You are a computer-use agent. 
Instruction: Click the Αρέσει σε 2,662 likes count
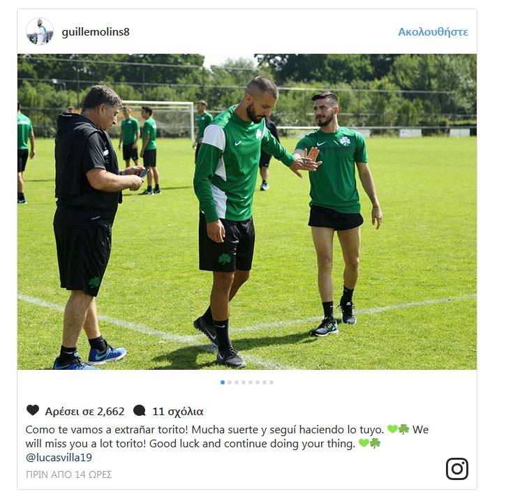[x=84, y=412]
